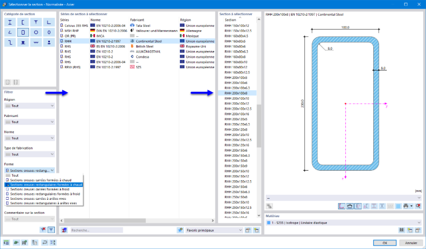The image size is (426, 249).
Task: Confirm the selection with OK
Action: click(x=385, y=243)
